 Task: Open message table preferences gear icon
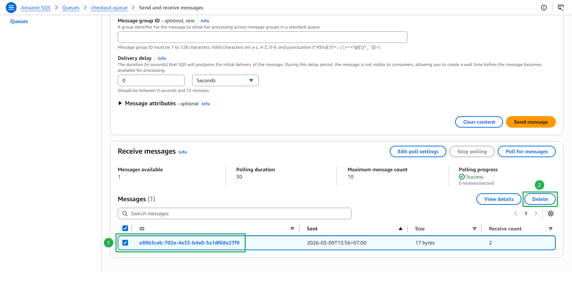551,213
